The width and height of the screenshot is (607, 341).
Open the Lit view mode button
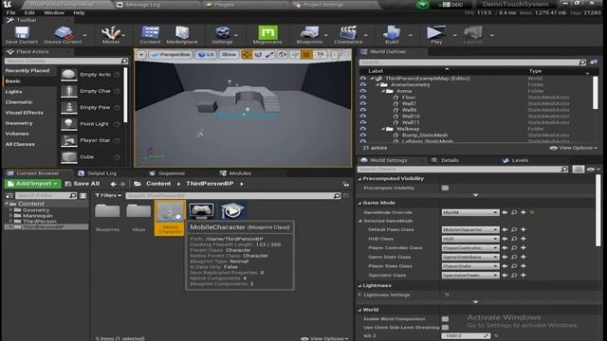pyautogui.click(x=206, y=55)
